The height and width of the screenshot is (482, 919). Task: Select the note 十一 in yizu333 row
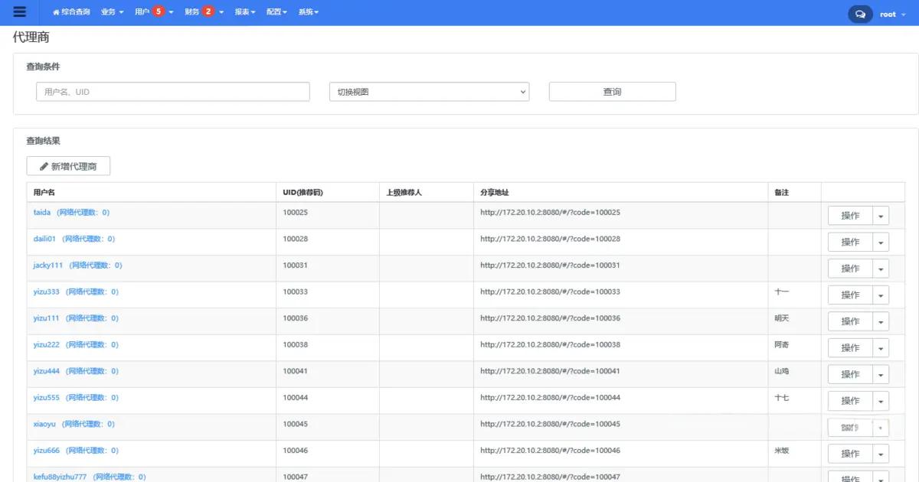coord(782,291)
